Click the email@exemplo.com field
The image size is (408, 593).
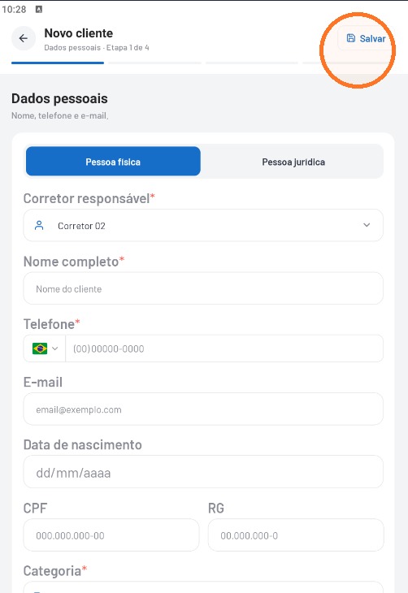[203, 409]
